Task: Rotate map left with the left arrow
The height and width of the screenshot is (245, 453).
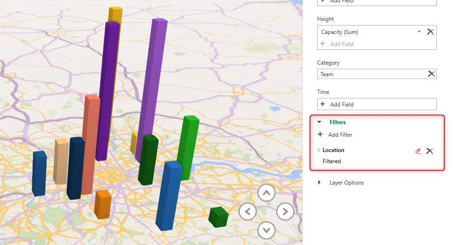Action: 247,212
